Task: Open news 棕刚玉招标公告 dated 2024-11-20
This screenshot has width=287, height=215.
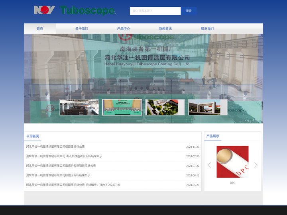Action: pyautogui.click(x=55, y=147)
